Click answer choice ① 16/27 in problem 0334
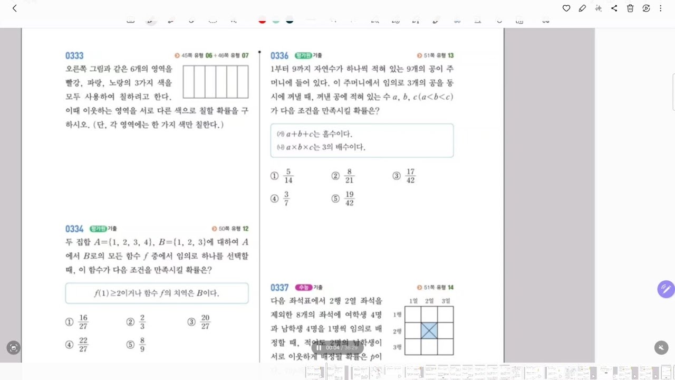Viewport: 675px width, 380px height. point(76,322)
